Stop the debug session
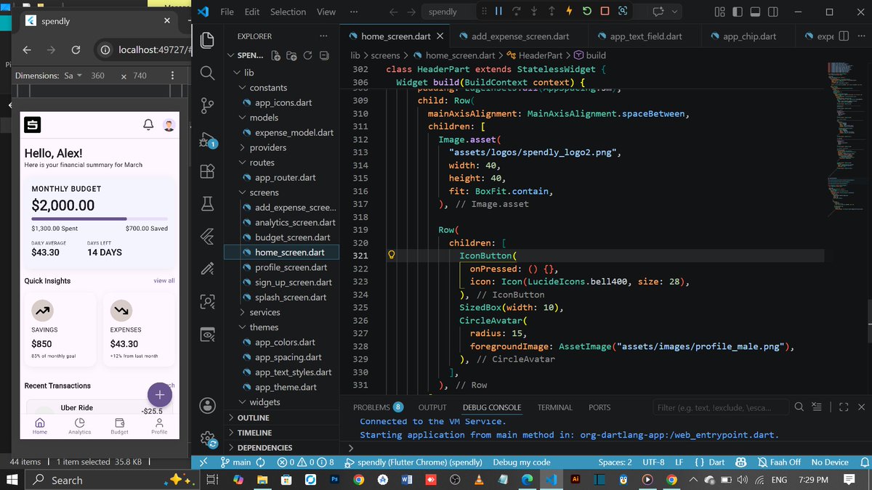 (x=604, y=12)
